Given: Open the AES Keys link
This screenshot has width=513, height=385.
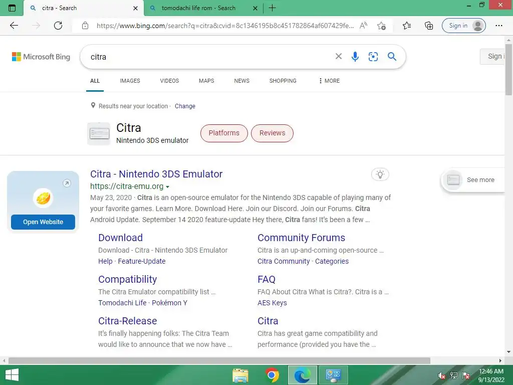Looking at the screenshot, I should pos(272,302).
